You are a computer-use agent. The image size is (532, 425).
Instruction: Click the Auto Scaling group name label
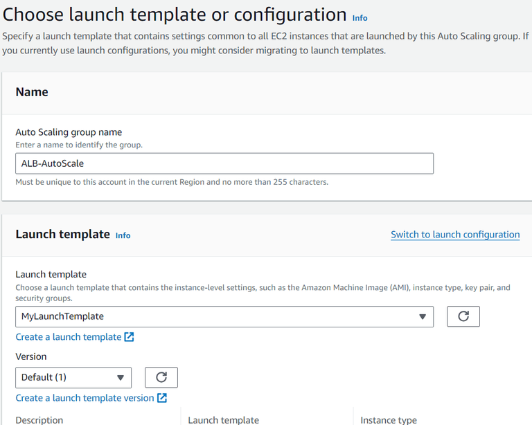(x=69, y=132)
